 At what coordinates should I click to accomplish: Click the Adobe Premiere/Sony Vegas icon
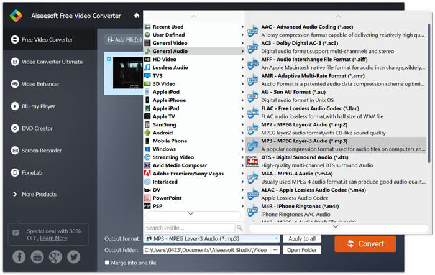147,174
